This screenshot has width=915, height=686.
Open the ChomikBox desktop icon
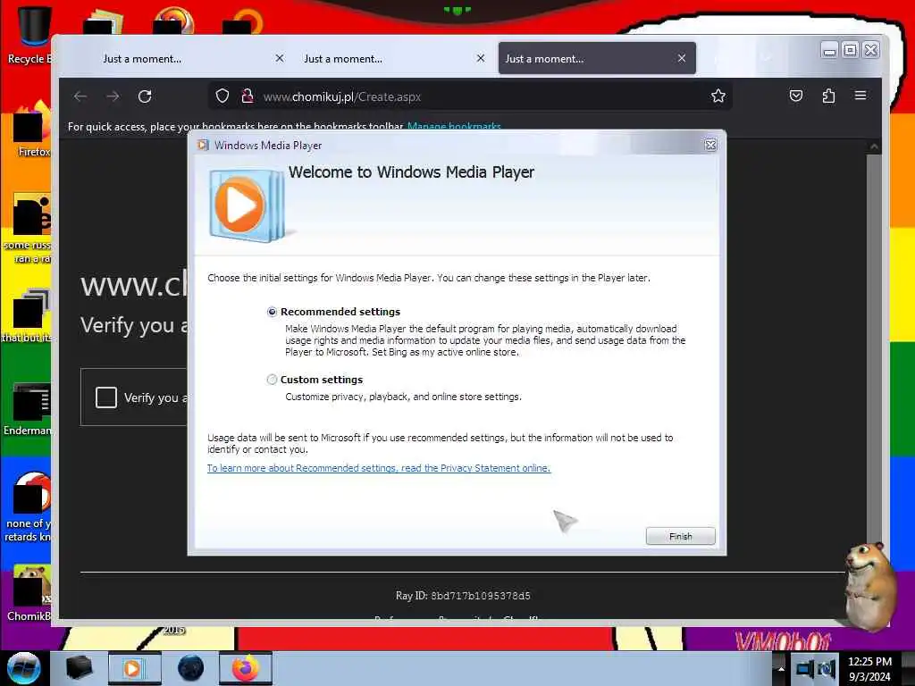(28, 592)
